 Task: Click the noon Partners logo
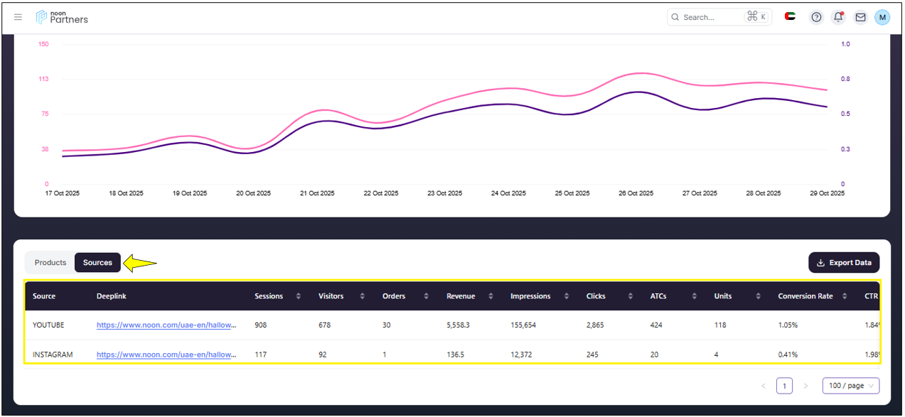click(x=63, y=17)
